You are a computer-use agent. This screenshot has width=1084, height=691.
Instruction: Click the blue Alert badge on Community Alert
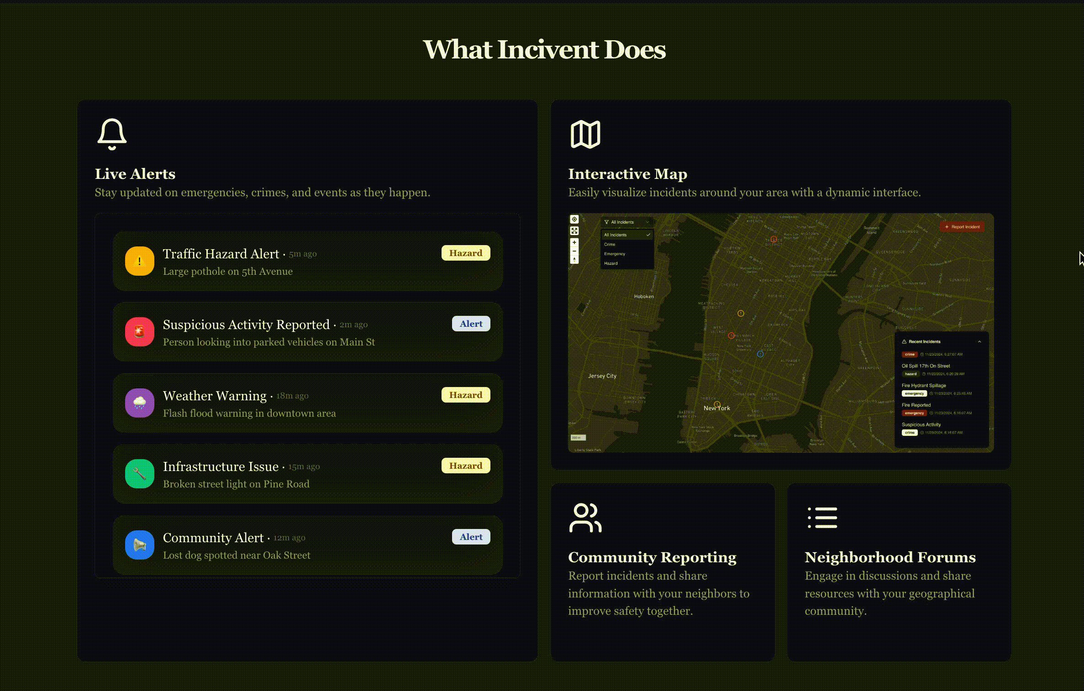[x=471, y=537]
